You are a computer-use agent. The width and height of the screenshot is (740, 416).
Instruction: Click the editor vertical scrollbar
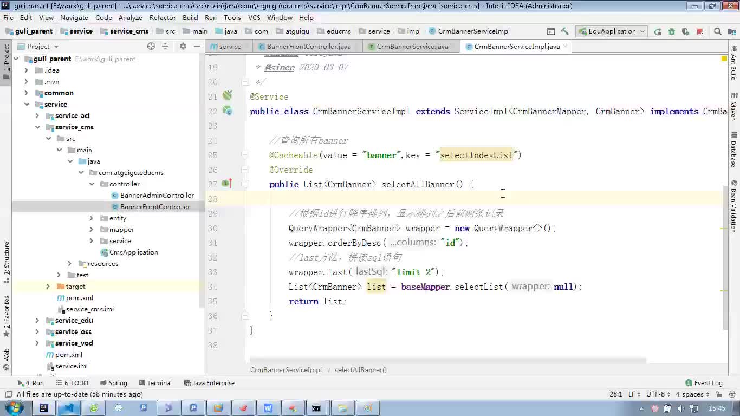tap(725, 257)
